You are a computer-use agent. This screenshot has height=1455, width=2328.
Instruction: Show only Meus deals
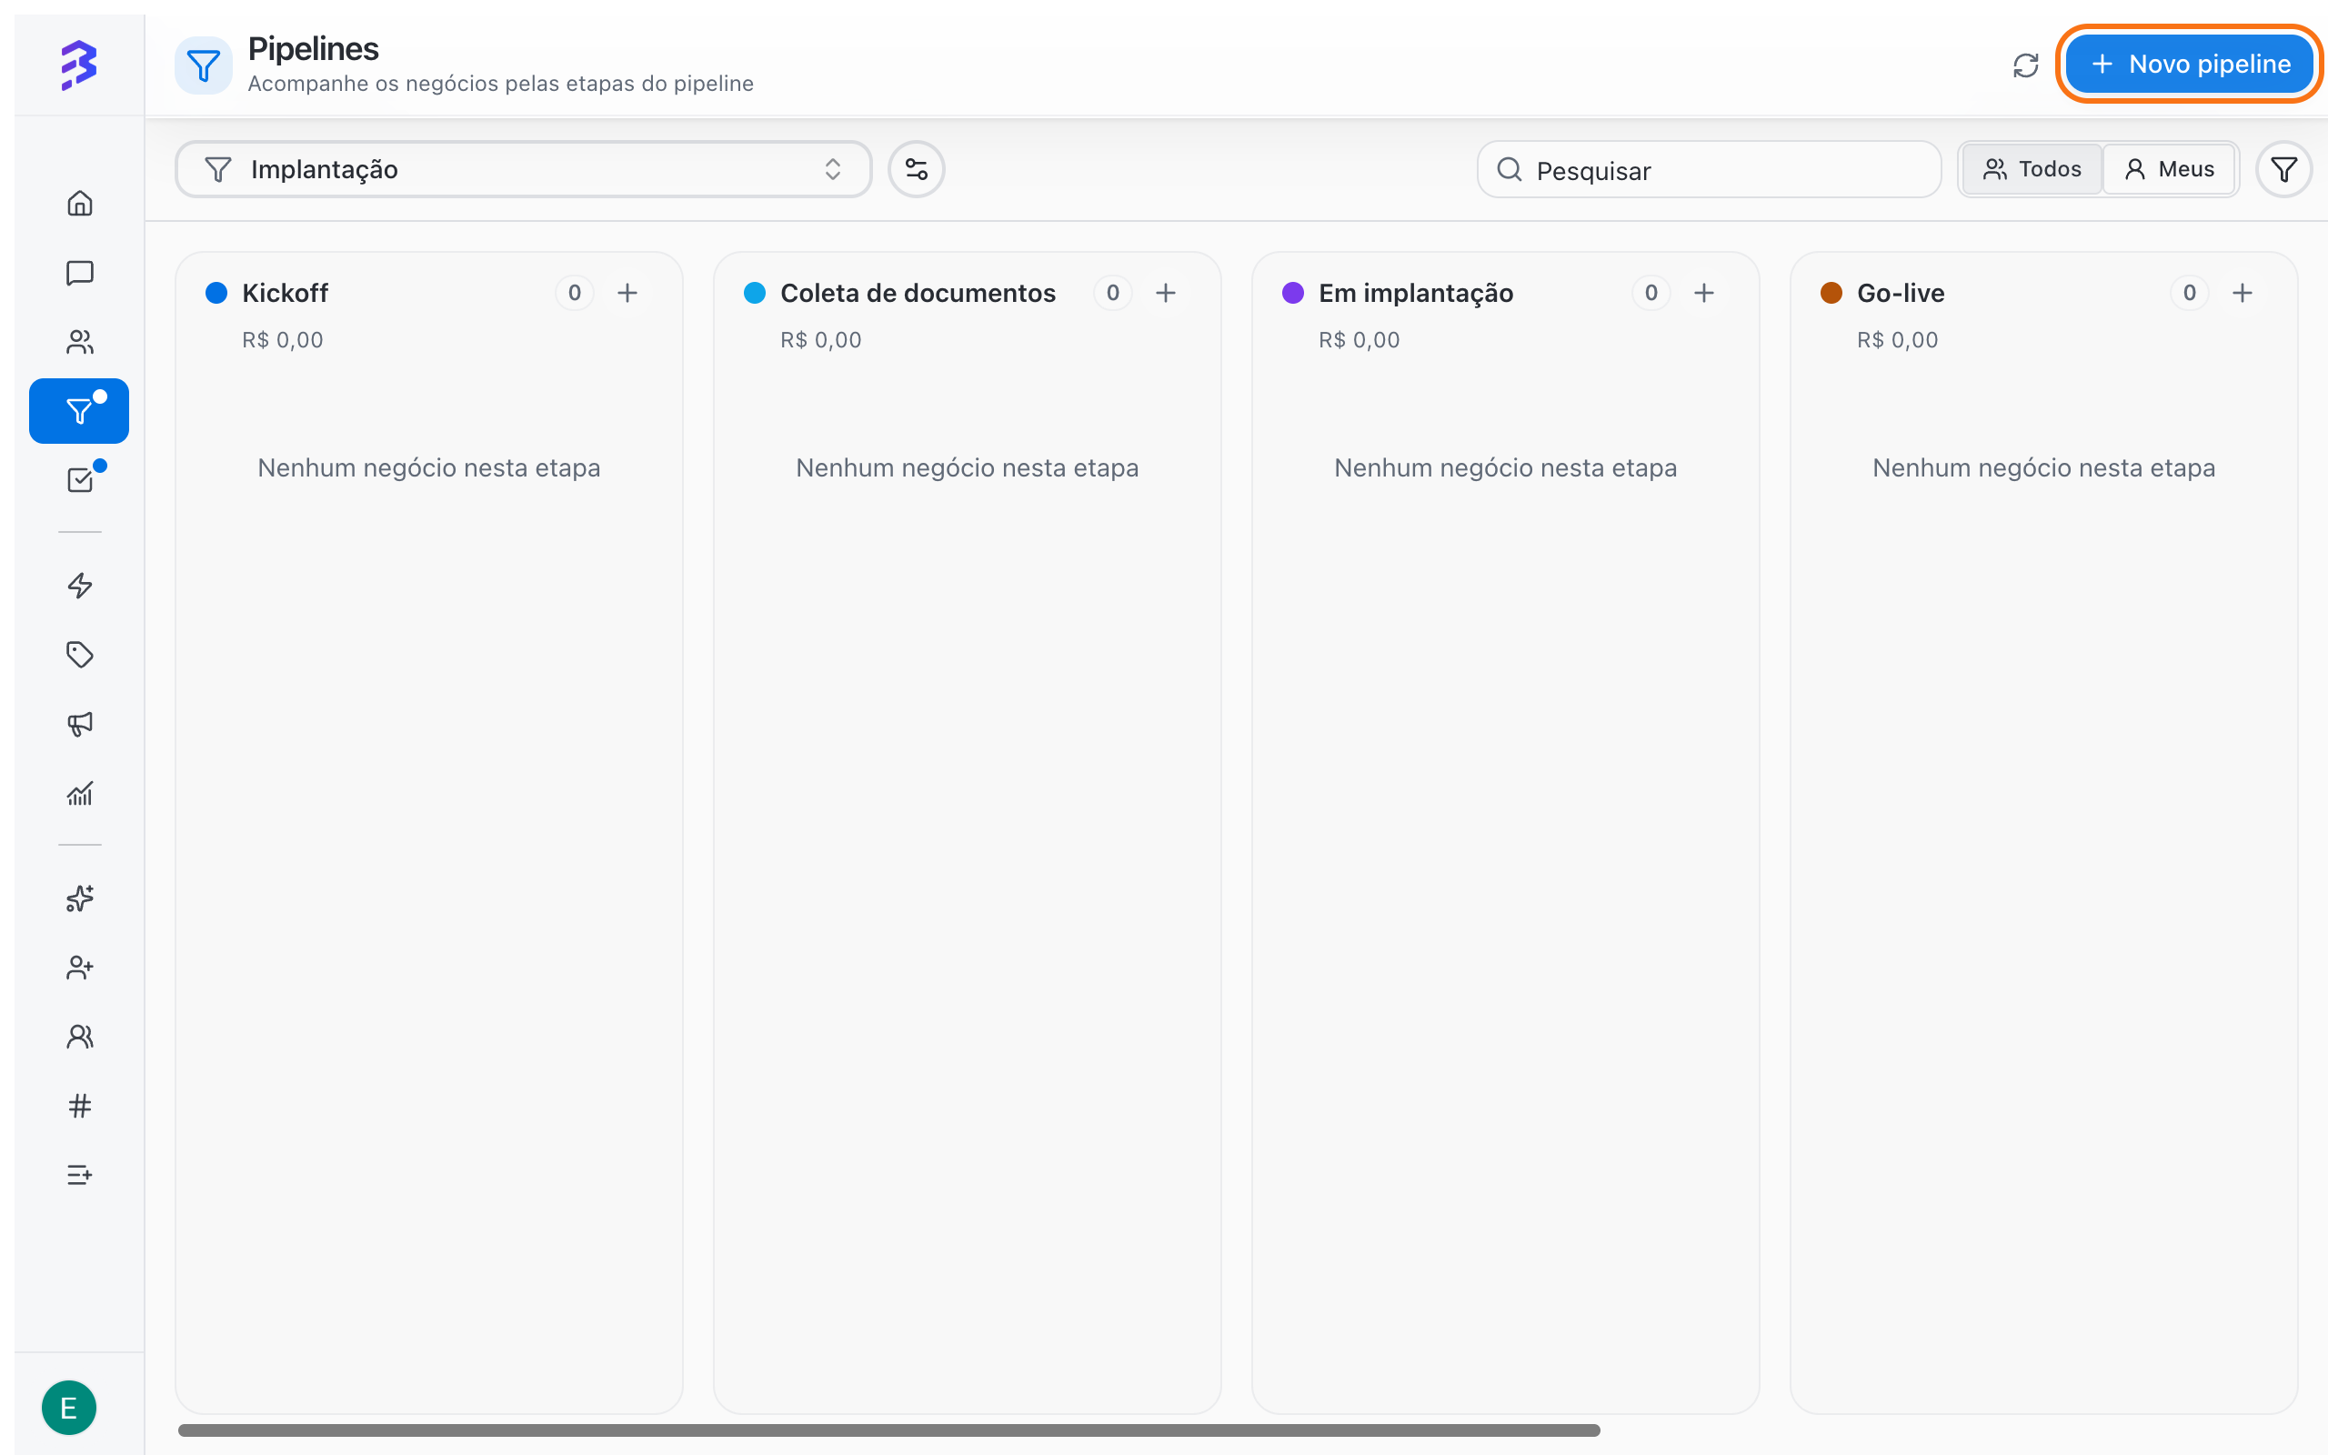click(2169, 169)
